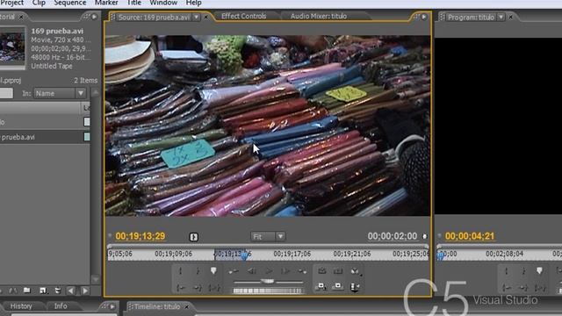Play the clip in Source monitor
Viewport: 562px width, 316px height.
tap(269, 271)
